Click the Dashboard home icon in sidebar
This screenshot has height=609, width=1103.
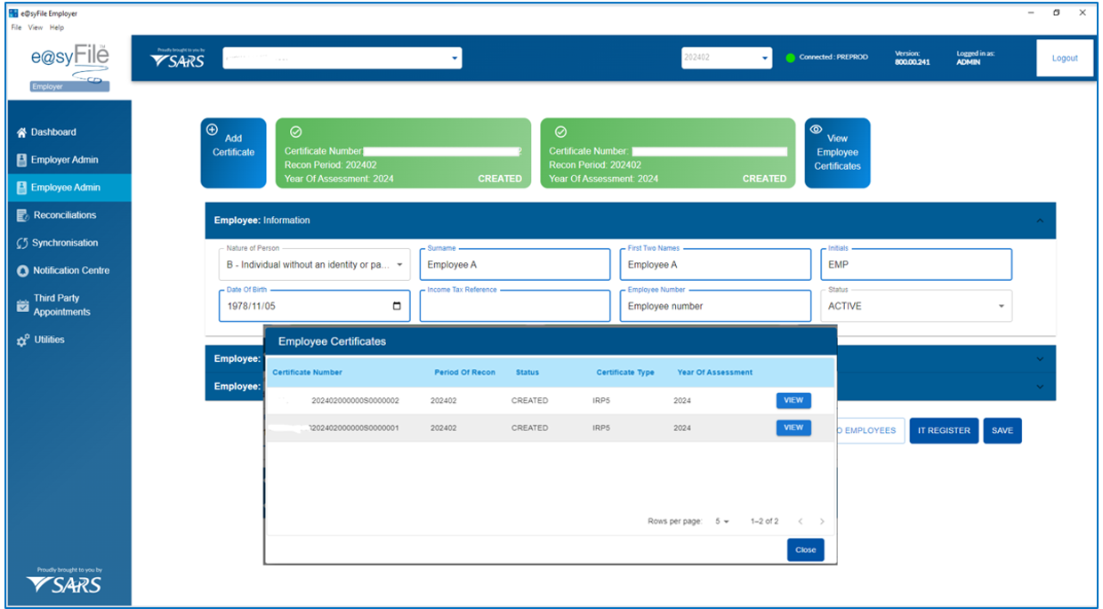(x=22, y=132)
